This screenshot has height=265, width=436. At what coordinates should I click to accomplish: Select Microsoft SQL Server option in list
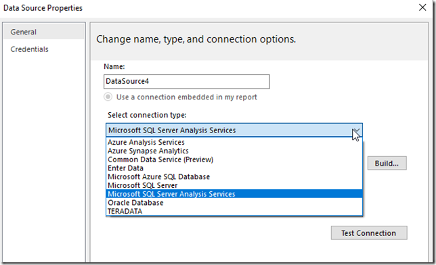pos(234,185)
